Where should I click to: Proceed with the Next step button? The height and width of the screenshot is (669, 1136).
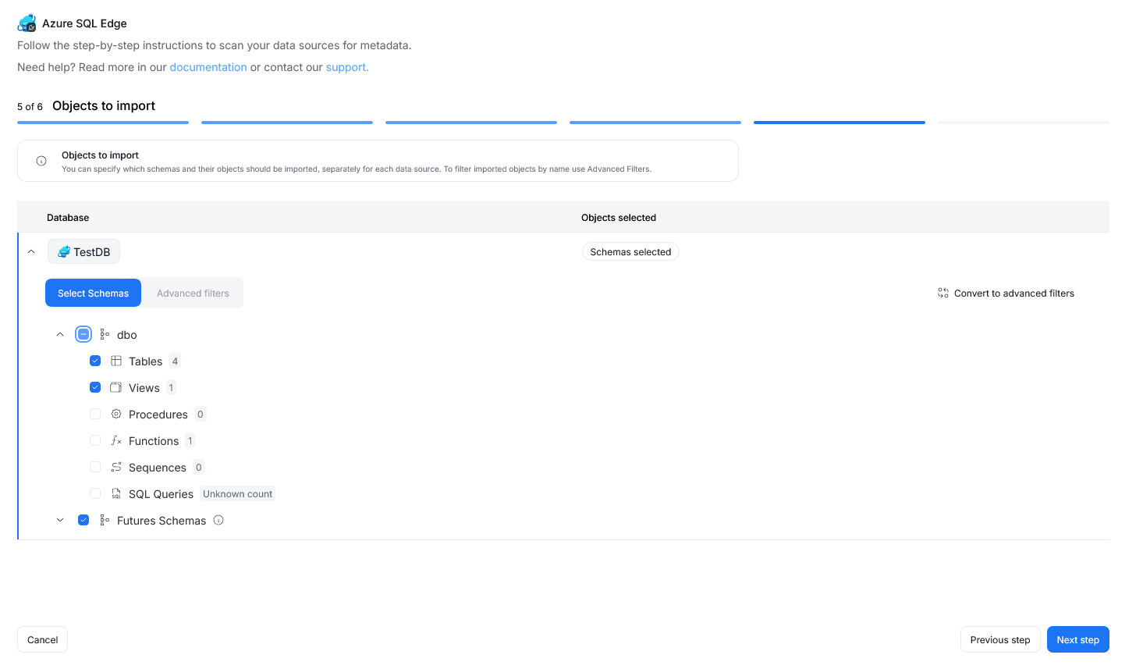(x=1078, y=639)
